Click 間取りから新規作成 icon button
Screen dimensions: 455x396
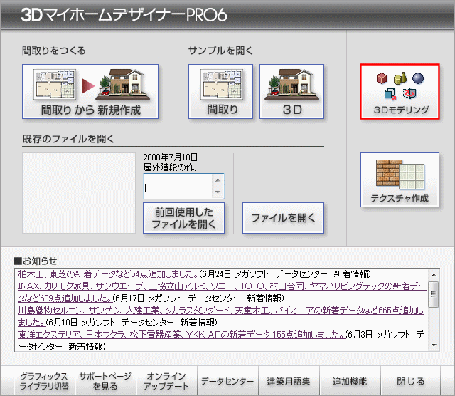[90, 91]
